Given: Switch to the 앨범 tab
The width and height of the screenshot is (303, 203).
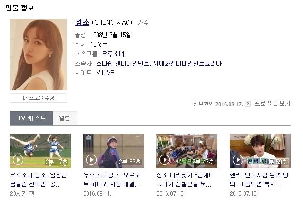Looking at the screenshot, I should (x=65, y=118).
